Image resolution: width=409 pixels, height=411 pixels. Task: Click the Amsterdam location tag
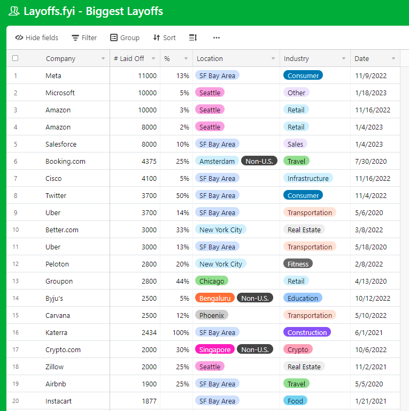click(x=217, y=161)
